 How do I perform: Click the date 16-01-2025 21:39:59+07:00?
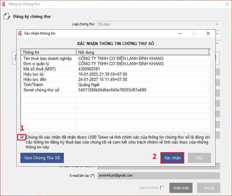pyautogui.click(x=103, y=74)
